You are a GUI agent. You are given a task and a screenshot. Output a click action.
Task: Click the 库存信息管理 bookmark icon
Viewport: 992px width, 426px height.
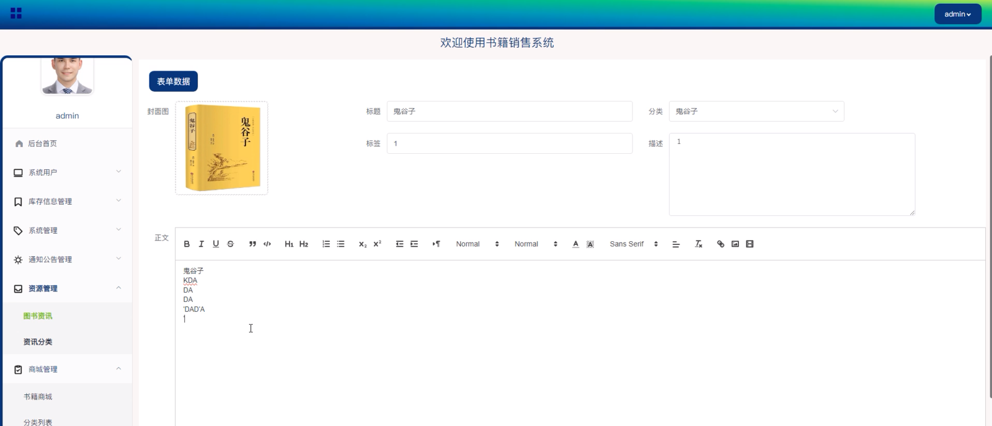[x=18, y=202]
